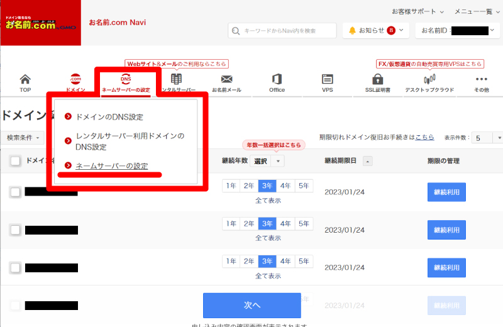Click the こちら link for domain recovery
Screen dimensions: 503x327
[424, 137]
